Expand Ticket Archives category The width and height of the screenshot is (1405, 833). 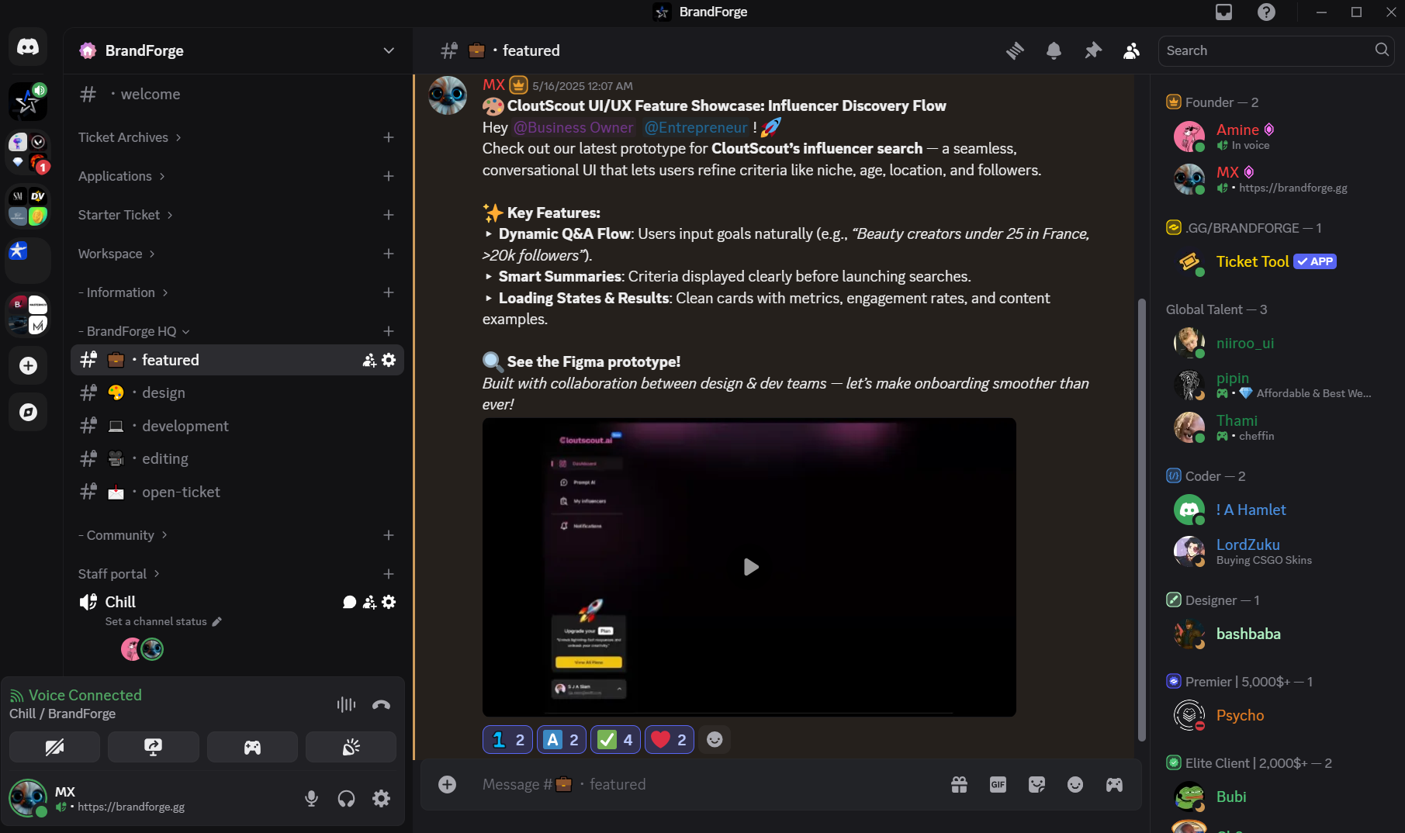coord(130,137)
